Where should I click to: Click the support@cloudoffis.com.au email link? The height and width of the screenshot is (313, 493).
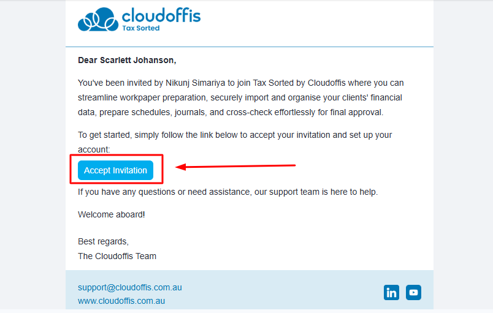click(130, 287)
